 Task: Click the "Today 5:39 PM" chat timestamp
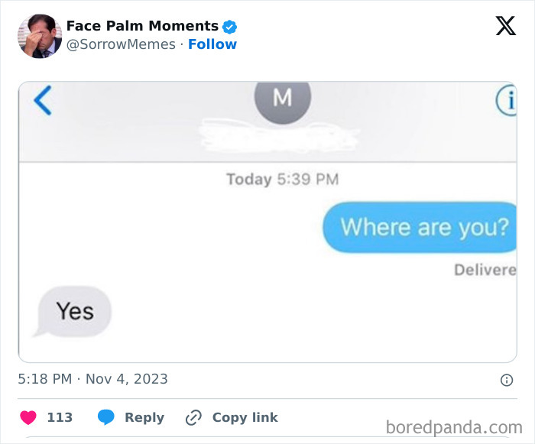282,180
